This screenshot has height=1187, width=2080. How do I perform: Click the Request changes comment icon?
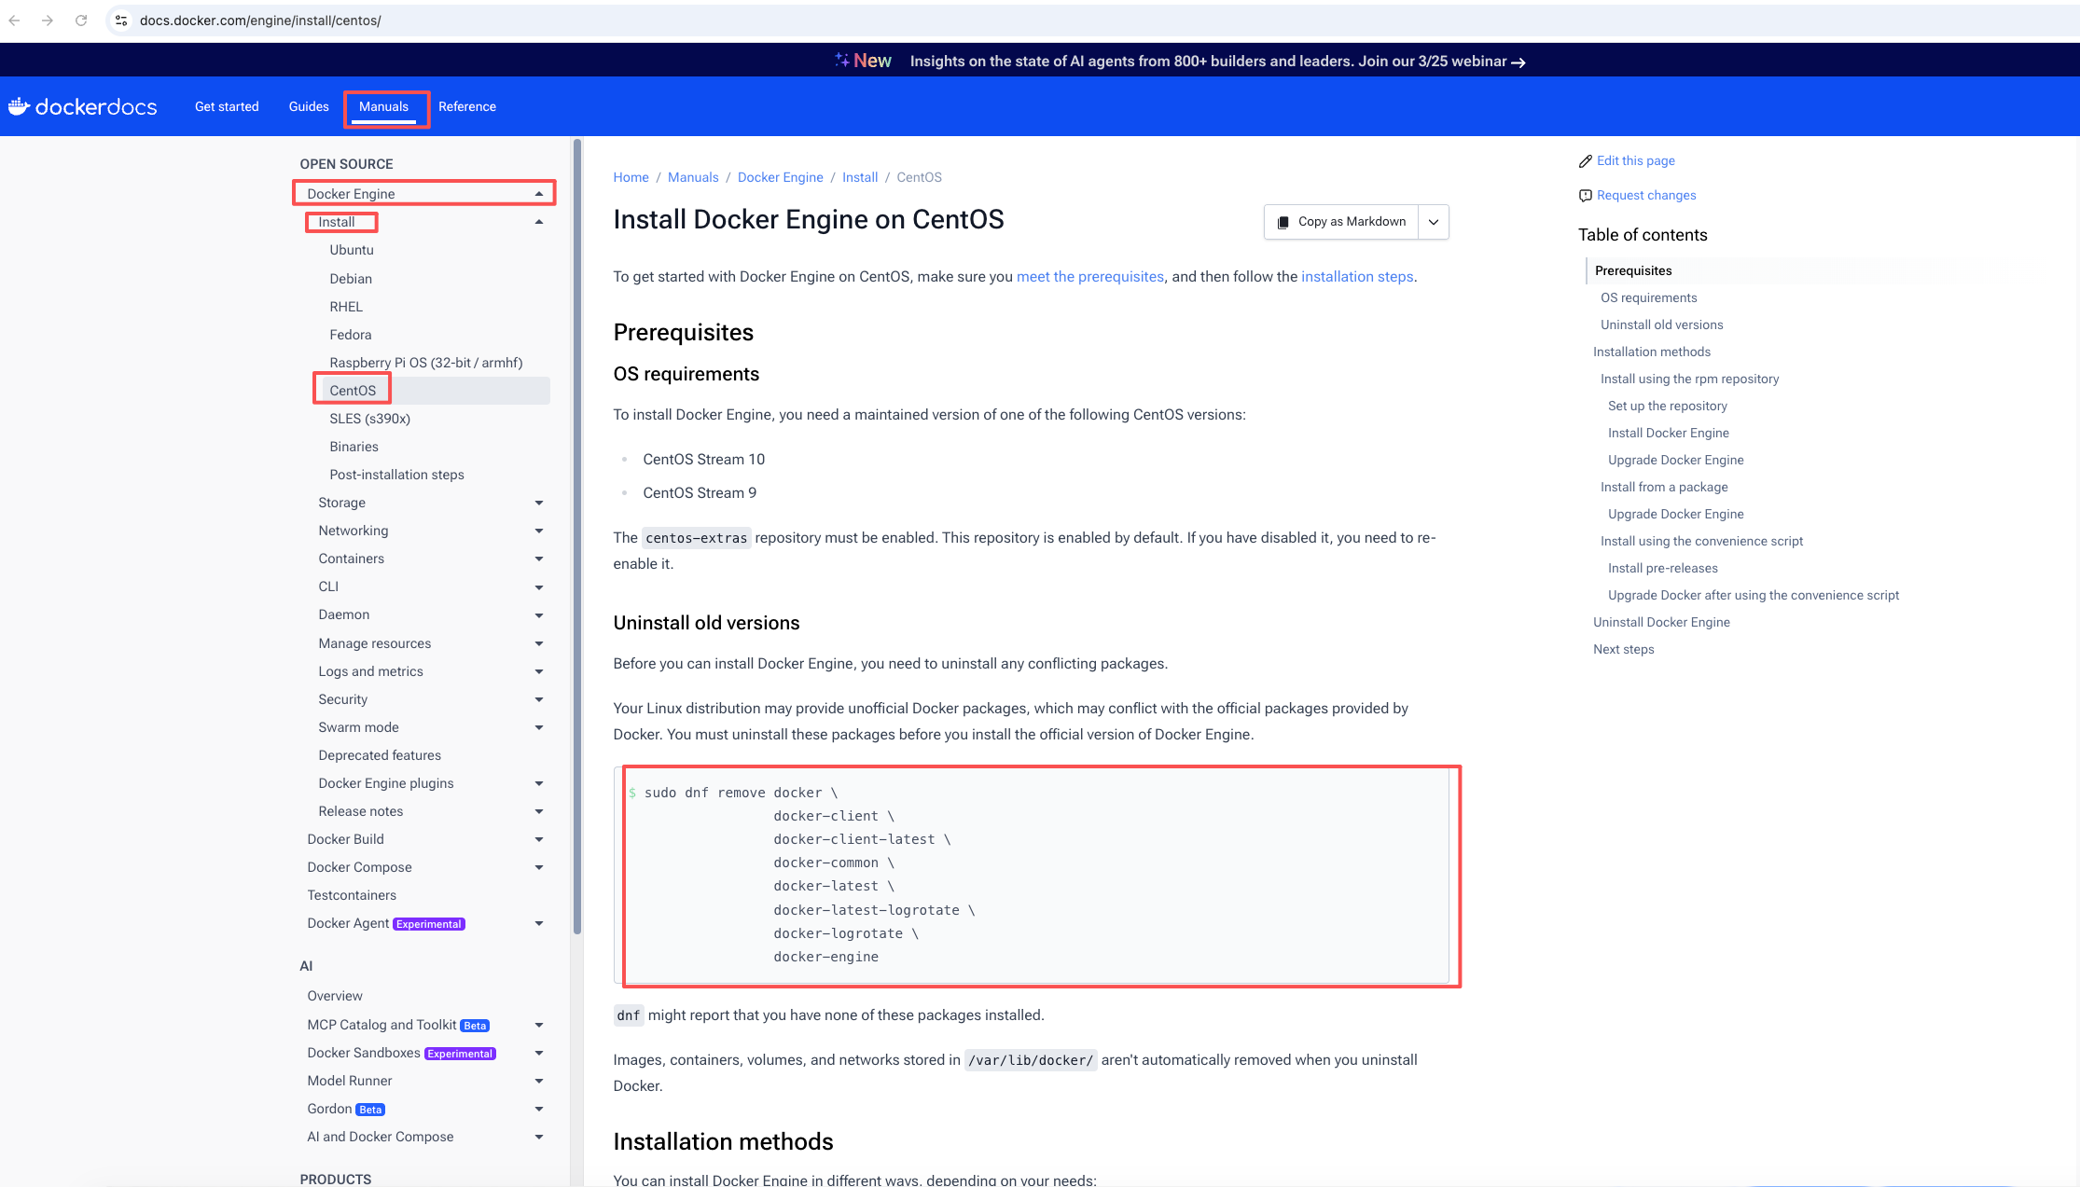pyautogui.click(x=1585, y=196)
